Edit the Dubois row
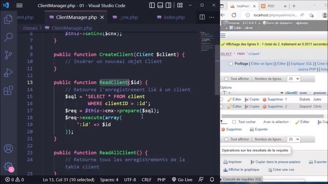This screenshot has height=184, width=328. [x=235, y=100]
